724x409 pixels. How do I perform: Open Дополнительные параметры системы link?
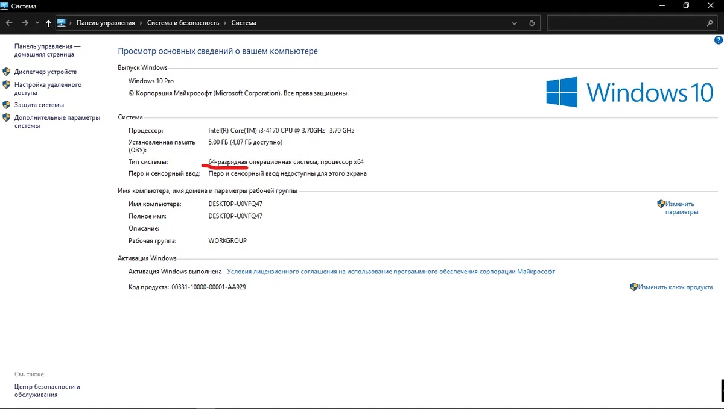tap(57, 122)
